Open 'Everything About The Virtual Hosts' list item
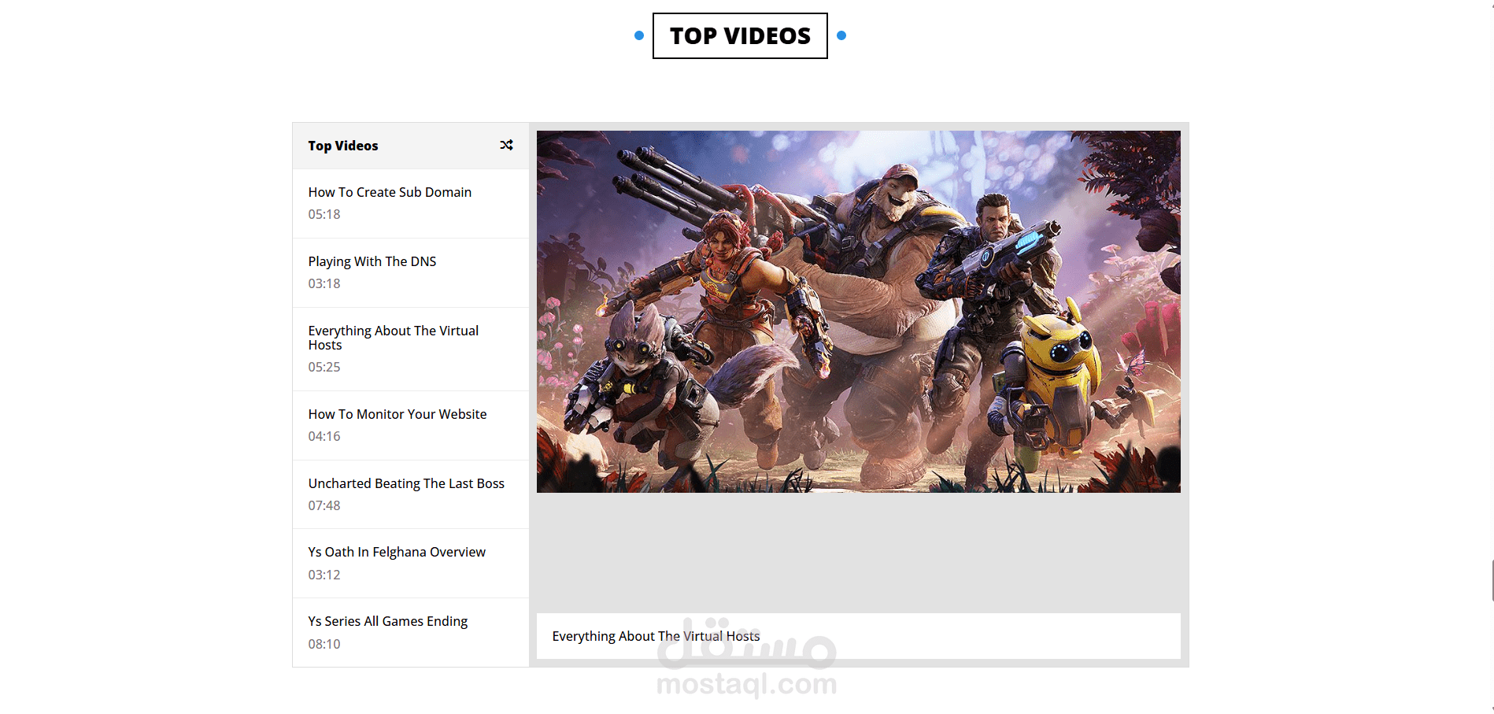The image size is (1494, 714). coord(411,349)
